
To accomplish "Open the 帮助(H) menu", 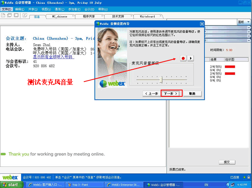I will point(103,9).
